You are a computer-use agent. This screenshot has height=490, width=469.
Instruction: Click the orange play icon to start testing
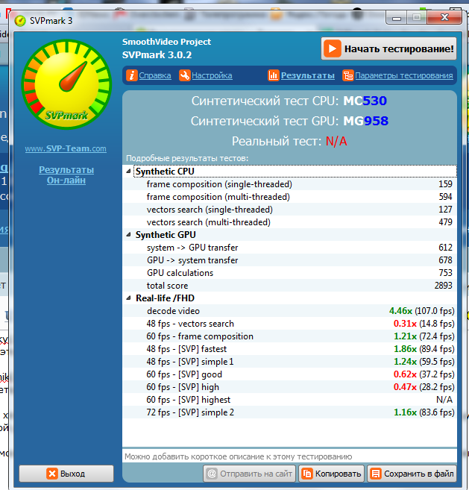click(332, 49)
